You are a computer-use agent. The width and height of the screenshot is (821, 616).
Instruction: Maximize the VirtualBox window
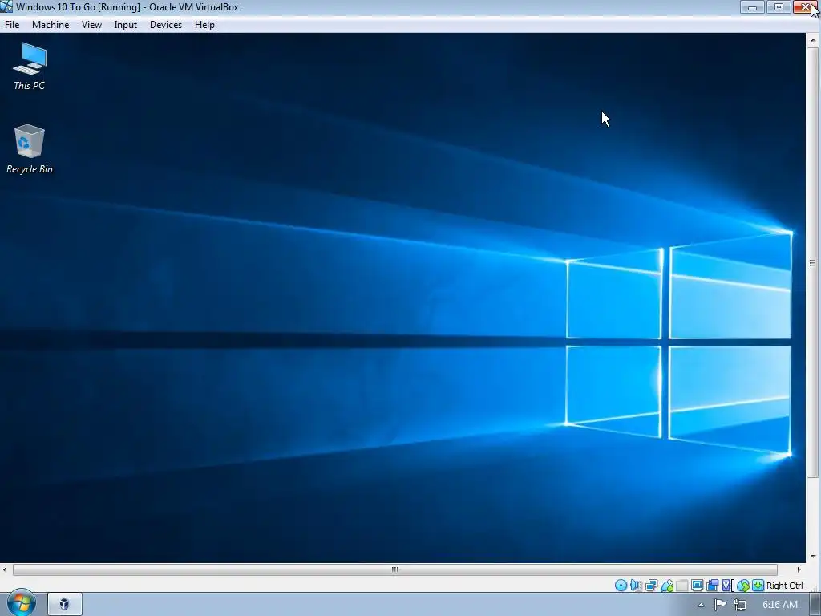[x=779, y=7]
